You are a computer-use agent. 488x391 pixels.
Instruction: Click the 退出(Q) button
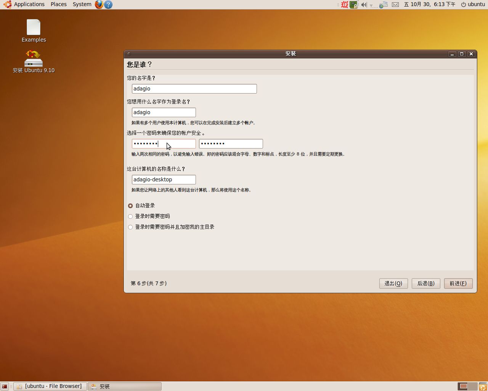coord(393,283)
